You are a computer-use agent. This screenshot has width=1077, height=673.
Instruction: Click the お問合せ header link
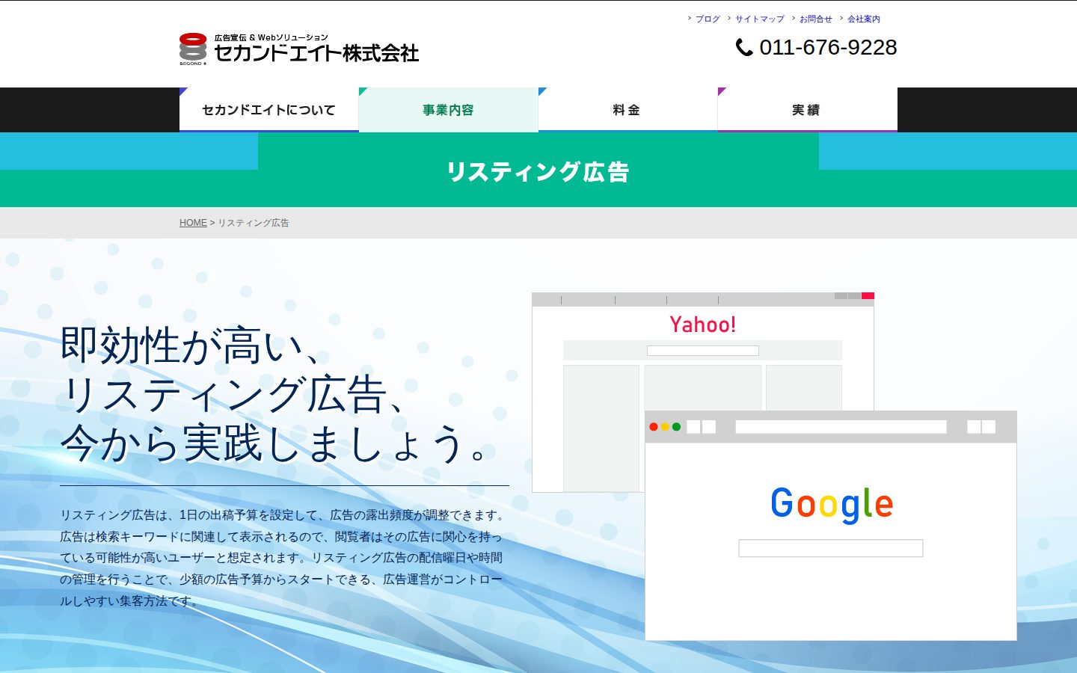[815, 19]
